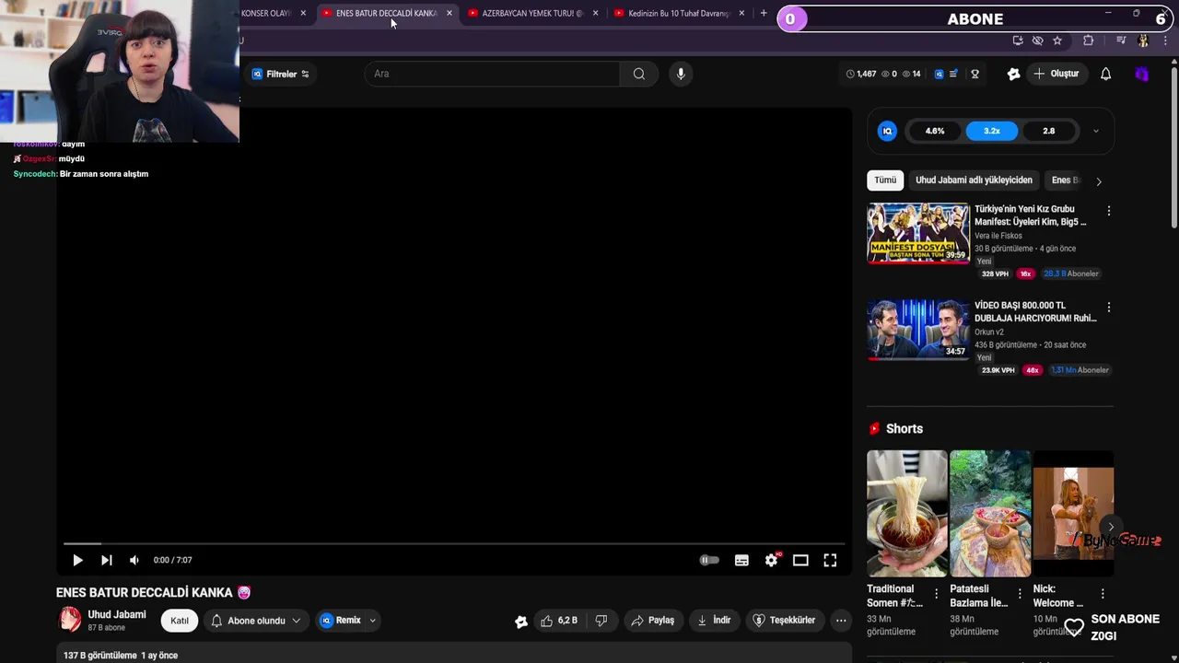Open 'VİDEO BAŞI 800.000 TL DUBLAJA' title
This screenshot has width=1179, height=663.
tap(1035, 311)
